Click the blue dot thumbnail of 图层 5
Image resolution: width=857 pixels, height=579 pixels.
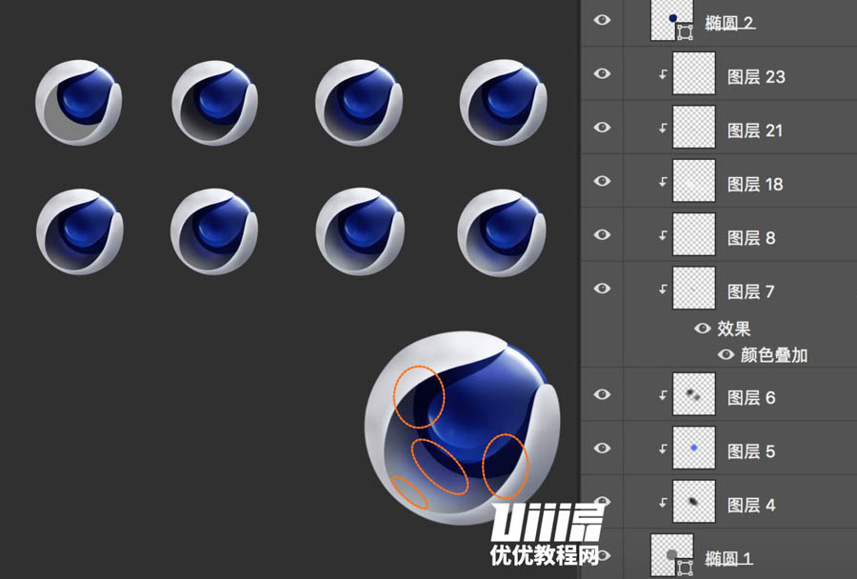tap(693, 448)
